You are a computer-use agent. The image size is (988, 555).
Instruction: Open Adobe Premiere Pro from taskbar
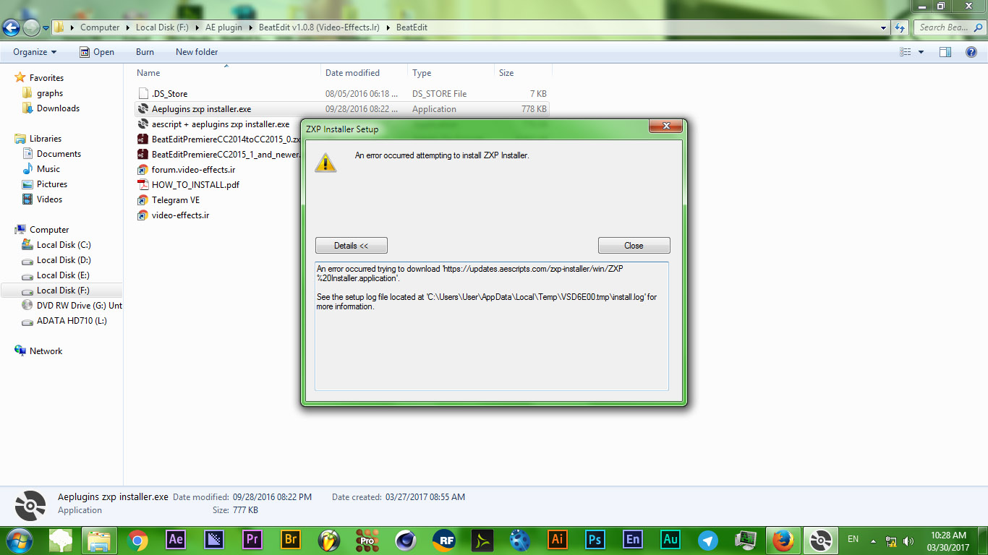252,539
